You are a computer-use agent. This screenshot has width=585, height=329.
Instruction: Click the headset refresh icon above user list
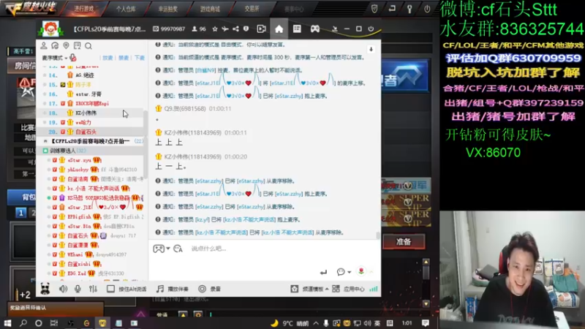pos(55,45)
